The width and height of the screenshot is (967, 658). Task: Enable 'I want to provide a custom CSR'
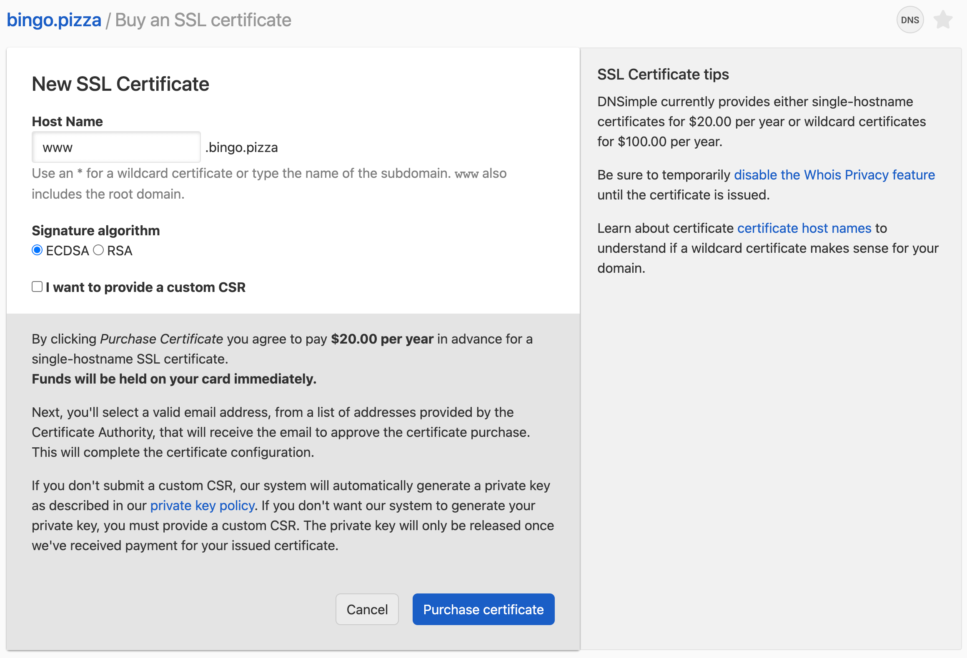pos(37,286)
